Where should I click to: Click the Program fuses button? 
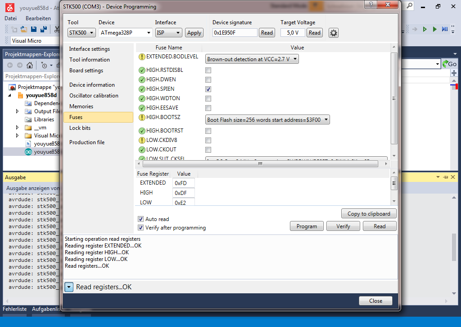pos(307,226)
